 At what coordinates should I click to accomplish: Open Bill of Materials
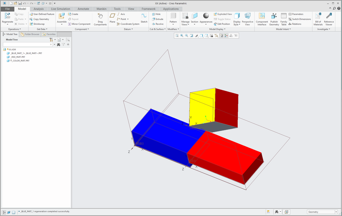(x=318, y=19)
